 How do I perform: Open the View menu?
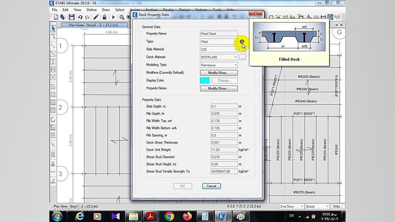pyautogui.click(x=77, y=10)
